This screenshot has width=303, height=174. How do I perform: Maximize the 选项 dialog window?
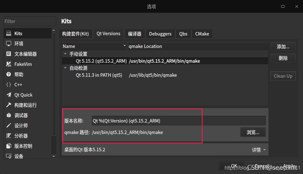283,6
